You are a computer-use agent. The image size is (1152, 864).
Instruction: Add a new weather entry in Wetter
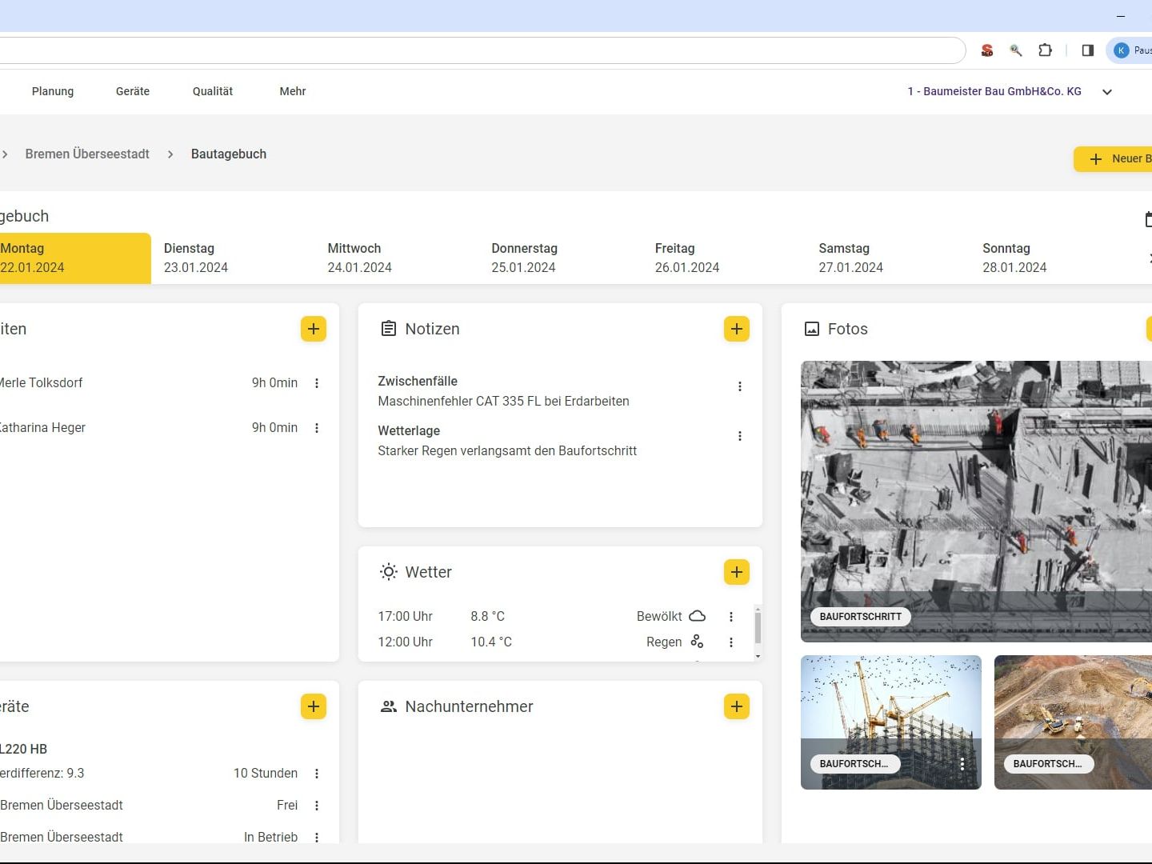(737, 572)
